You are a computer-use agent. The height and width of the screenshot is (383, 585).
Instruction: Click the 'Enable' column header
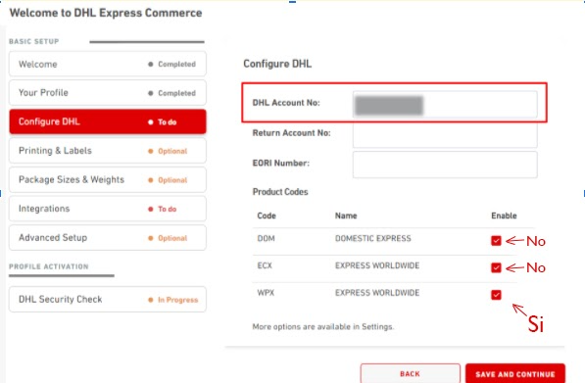click(x=504, y=215)
